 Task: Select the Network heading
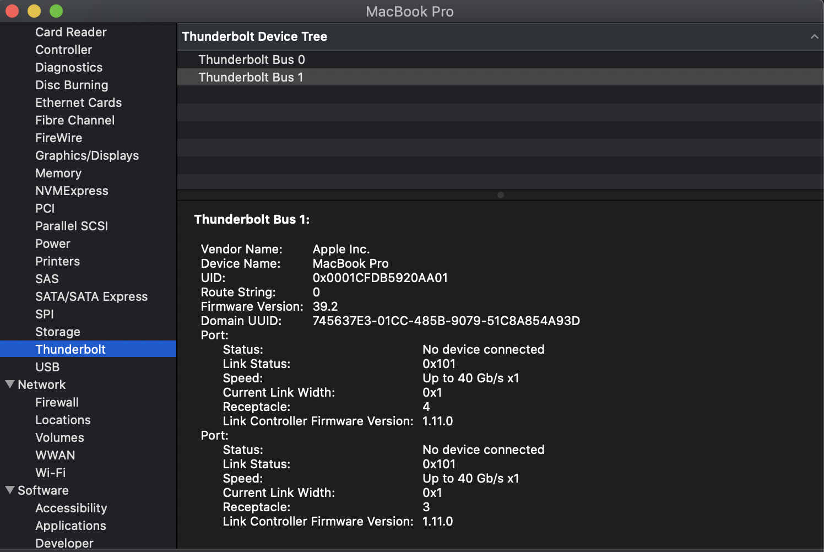[x=42, y=385]
